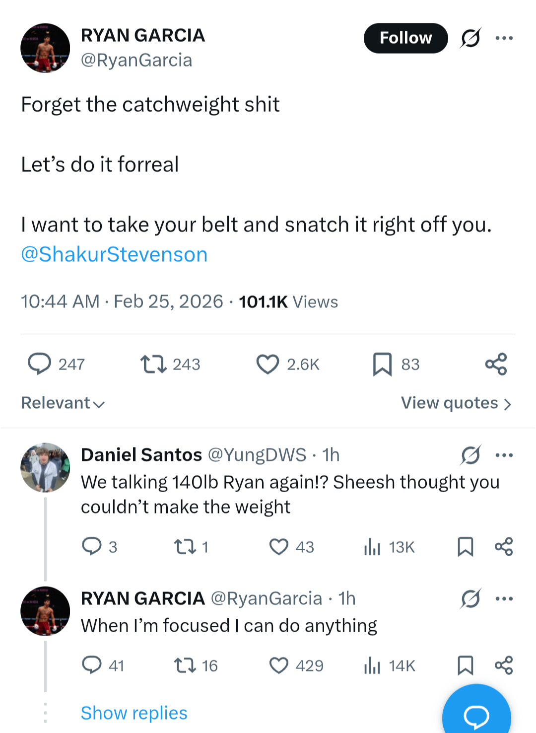536x733 pixels.
Task: Expand thread with Show replies
Action: [x=134, y=713]
